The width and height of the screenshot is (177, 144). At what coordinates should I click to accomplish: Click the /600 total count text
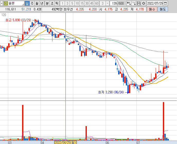121,3
